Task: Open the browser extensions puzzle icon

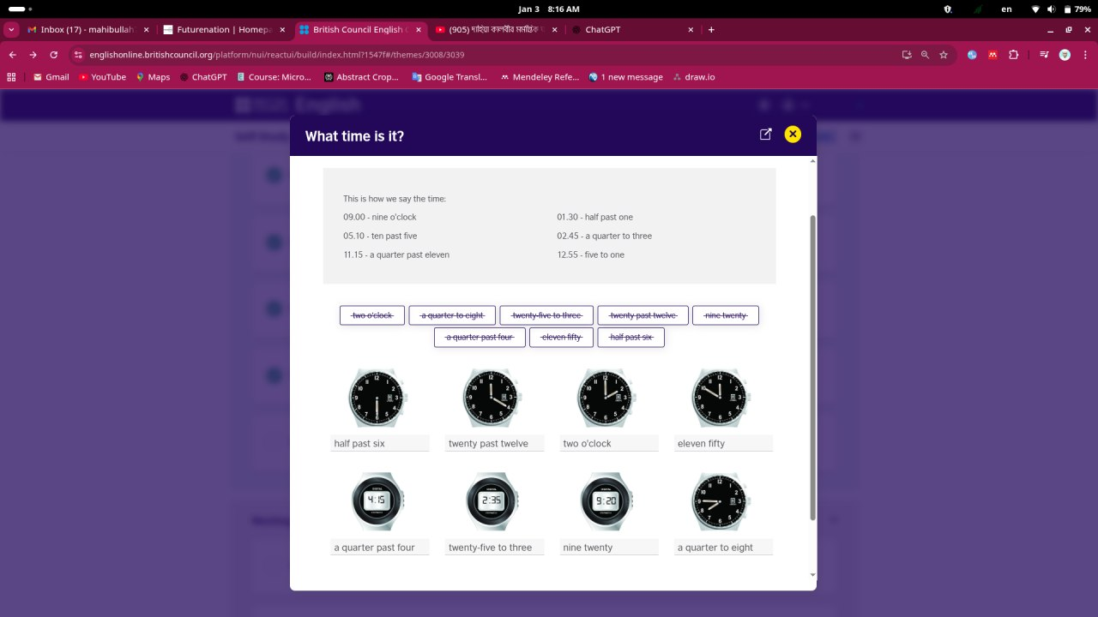Action: tap(1014, 55)
